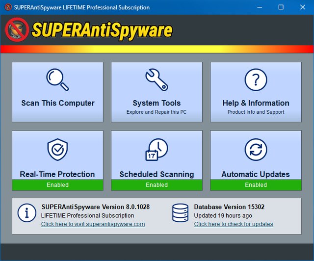Click here to check for updates link
The image size is (314, 261).
[234, 224]
